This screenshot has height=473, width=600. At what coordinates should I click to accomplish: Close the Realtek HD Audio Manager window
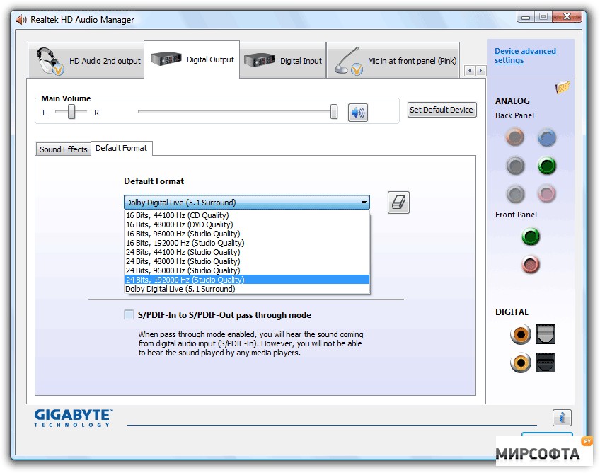[567, 16]
